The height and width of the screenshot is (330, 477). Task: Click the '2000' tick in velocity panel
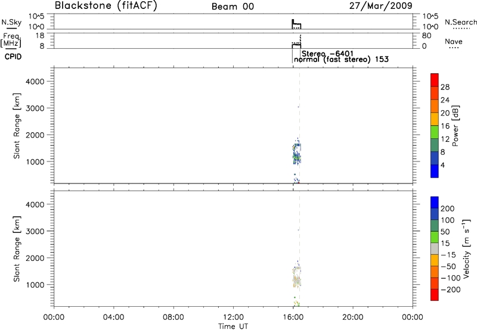tap(35, 258)
